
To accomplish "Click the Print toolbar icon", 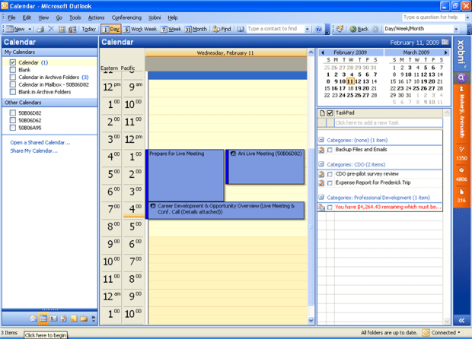I will (40, 29).
